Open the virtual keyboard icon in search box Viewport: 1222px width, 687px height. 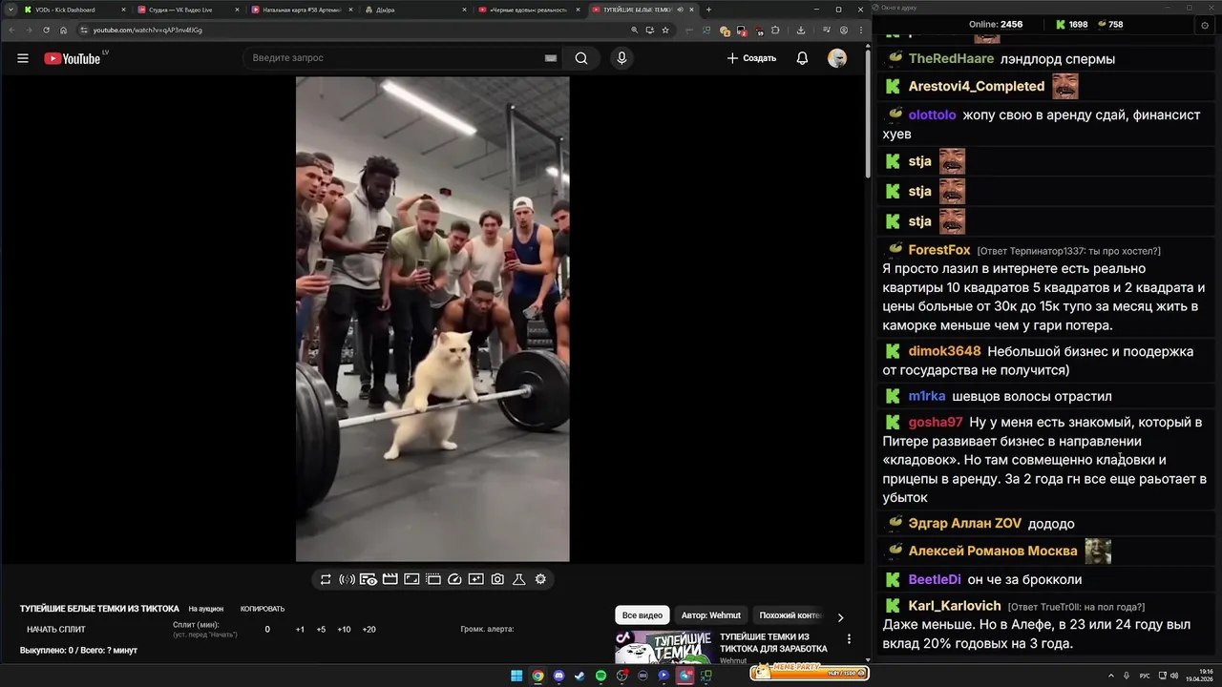coord(550,58)
